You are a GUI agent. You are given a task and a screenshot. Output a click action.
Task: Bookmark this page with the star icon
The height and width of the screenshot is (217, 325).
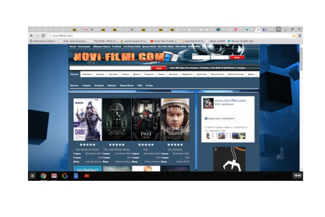[x=294, y=36]
